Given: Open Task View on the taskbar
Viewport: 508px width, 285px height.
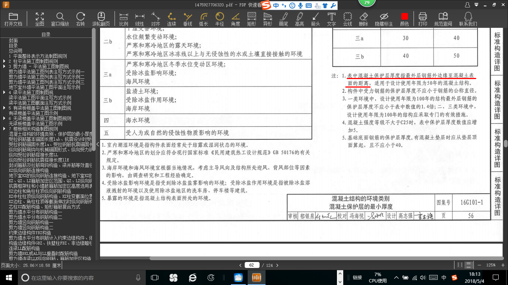Looking at the screenshot, I should point(155,277).
